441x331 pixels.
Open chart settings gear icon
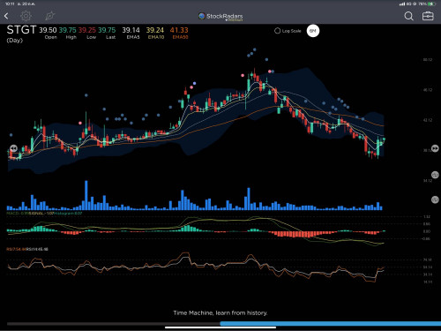[26, 16]
